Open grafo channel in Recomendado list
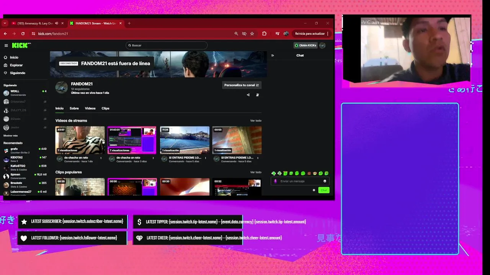490x275 pixels. point(24,150)
